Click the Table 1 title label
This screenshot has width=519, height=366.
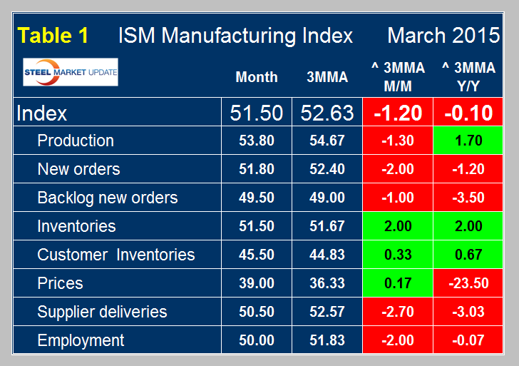pos(54,36)
